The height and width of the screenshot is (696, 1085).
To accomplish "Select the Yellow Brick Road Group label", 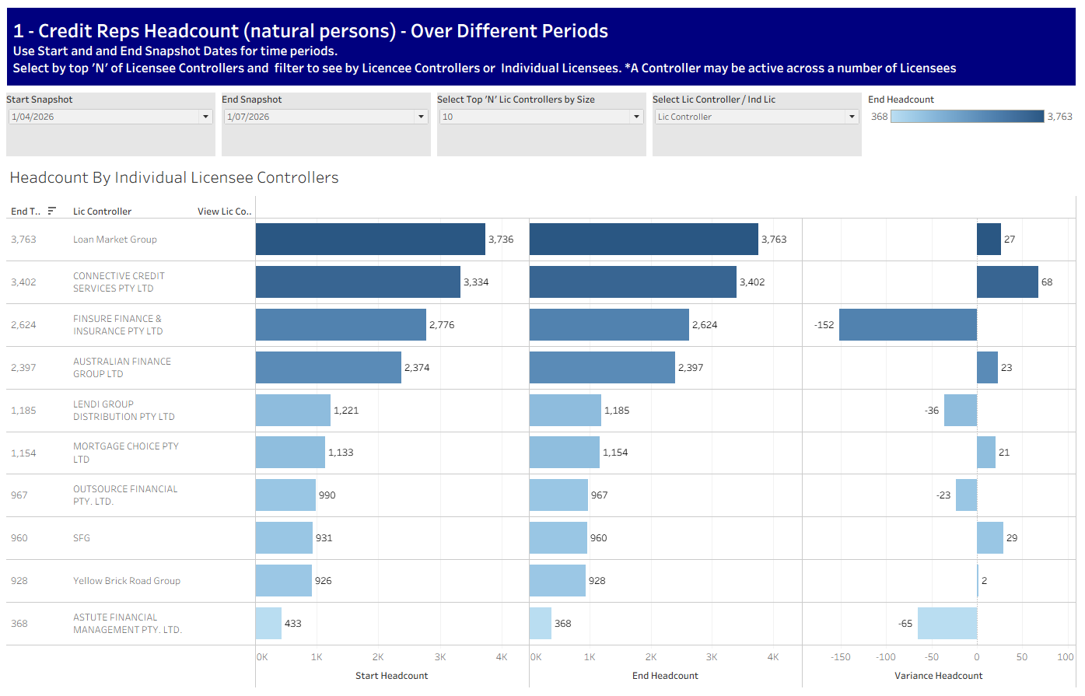I will [x=127, y=581].
